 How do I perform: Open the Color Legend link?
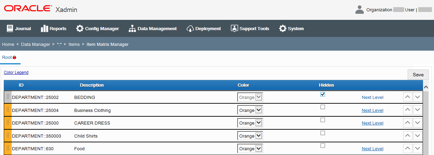point(16,73)
